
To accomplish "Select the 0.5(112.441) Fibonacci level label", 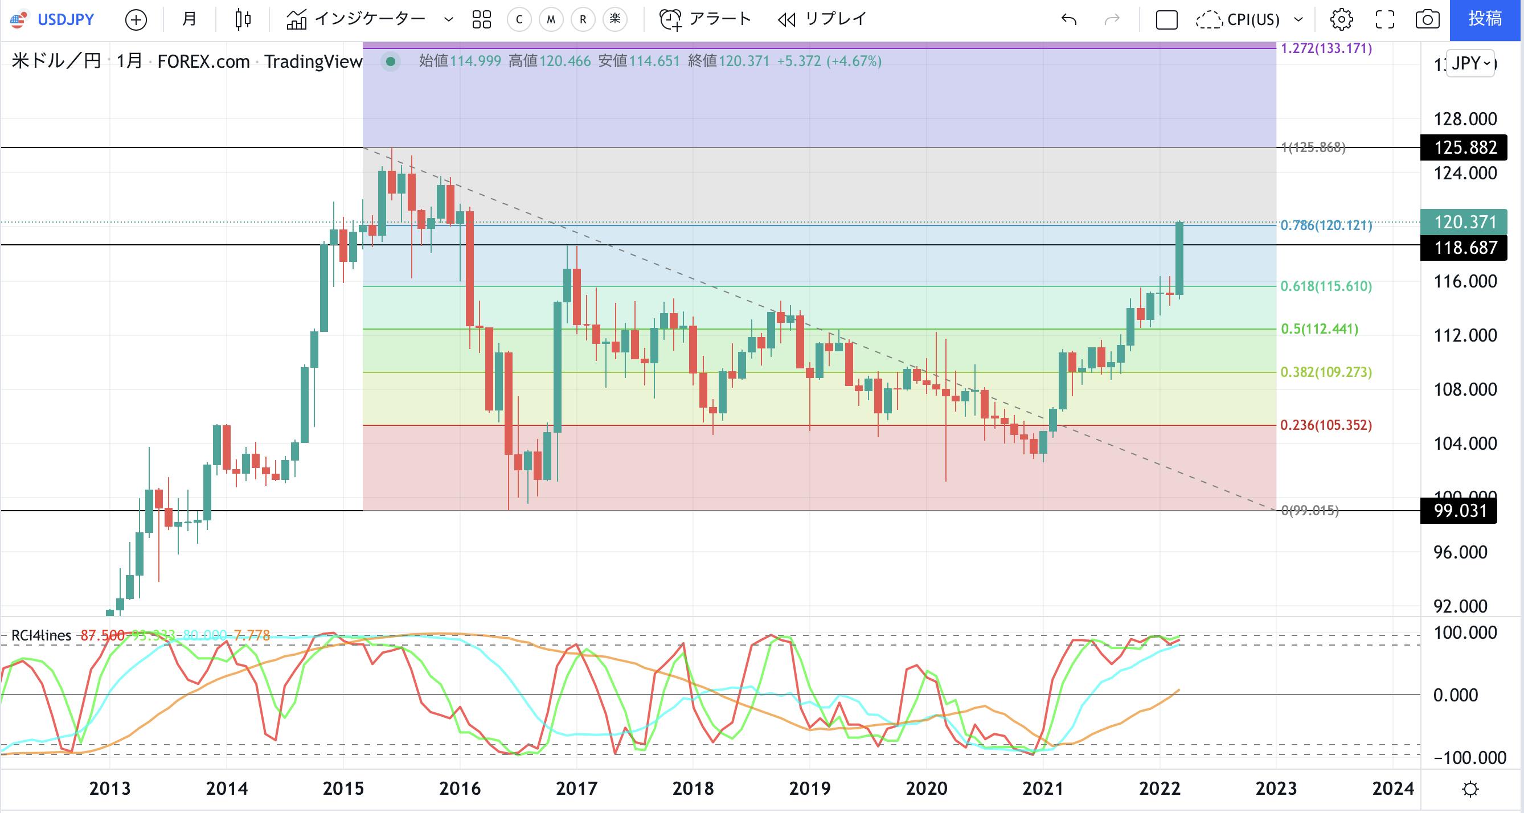I will pos(1320,329).
